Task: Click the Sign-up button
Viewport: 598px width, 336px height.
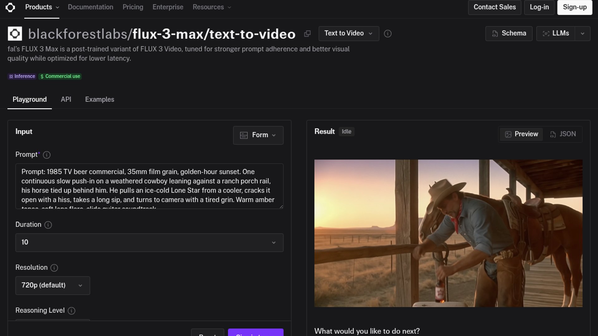Action: pos(575,7)
